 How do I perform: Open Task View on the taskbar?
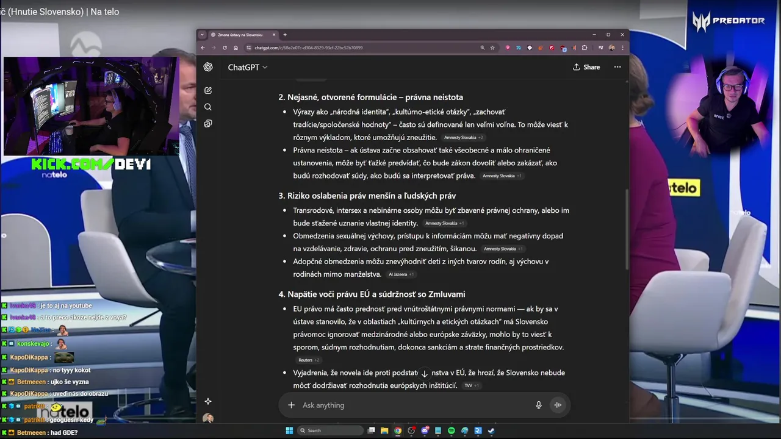click(x=371, y=430)
